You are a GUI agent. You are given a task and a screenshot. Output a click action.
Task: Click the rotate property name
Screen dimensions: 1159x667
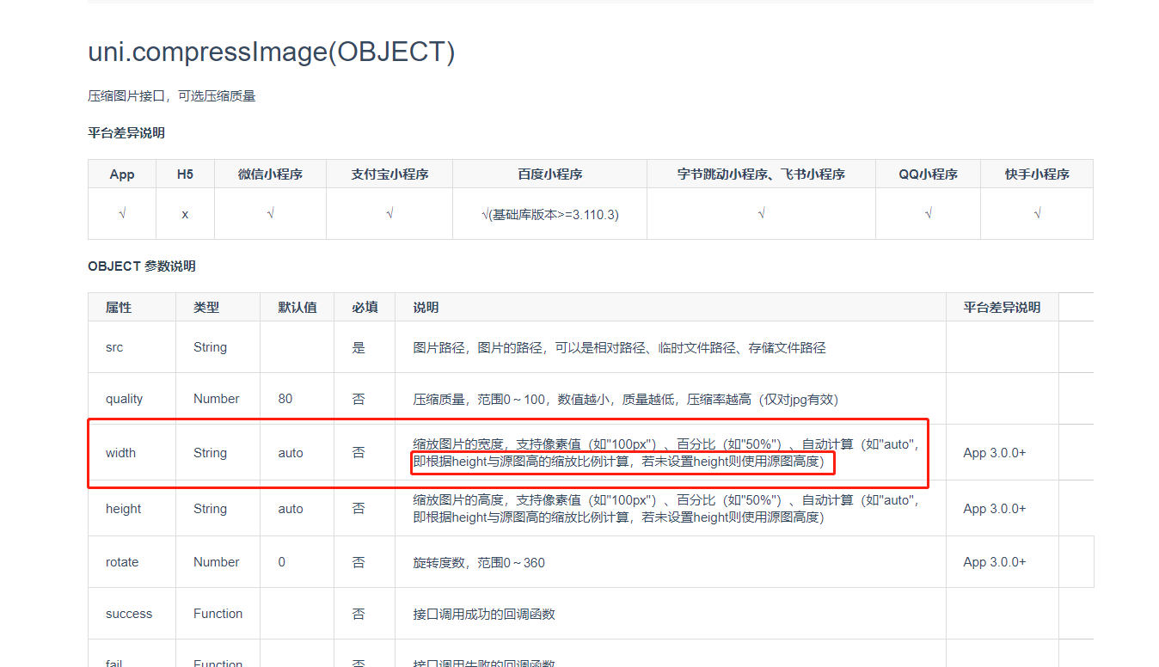[x=122, y=562]
